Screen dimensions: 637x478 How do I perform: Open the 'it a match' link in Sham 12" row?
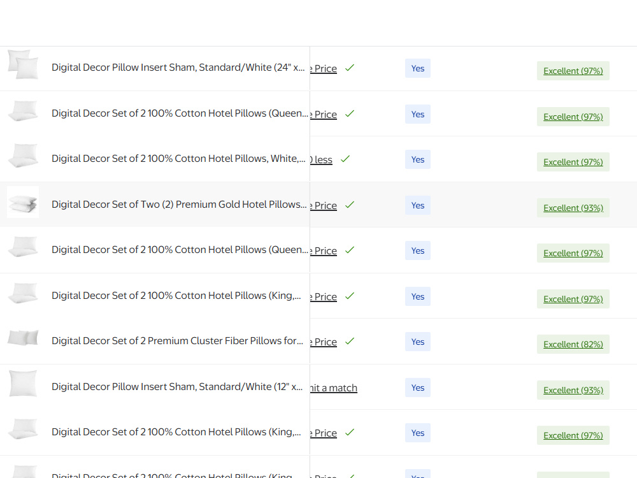point(334,388)
